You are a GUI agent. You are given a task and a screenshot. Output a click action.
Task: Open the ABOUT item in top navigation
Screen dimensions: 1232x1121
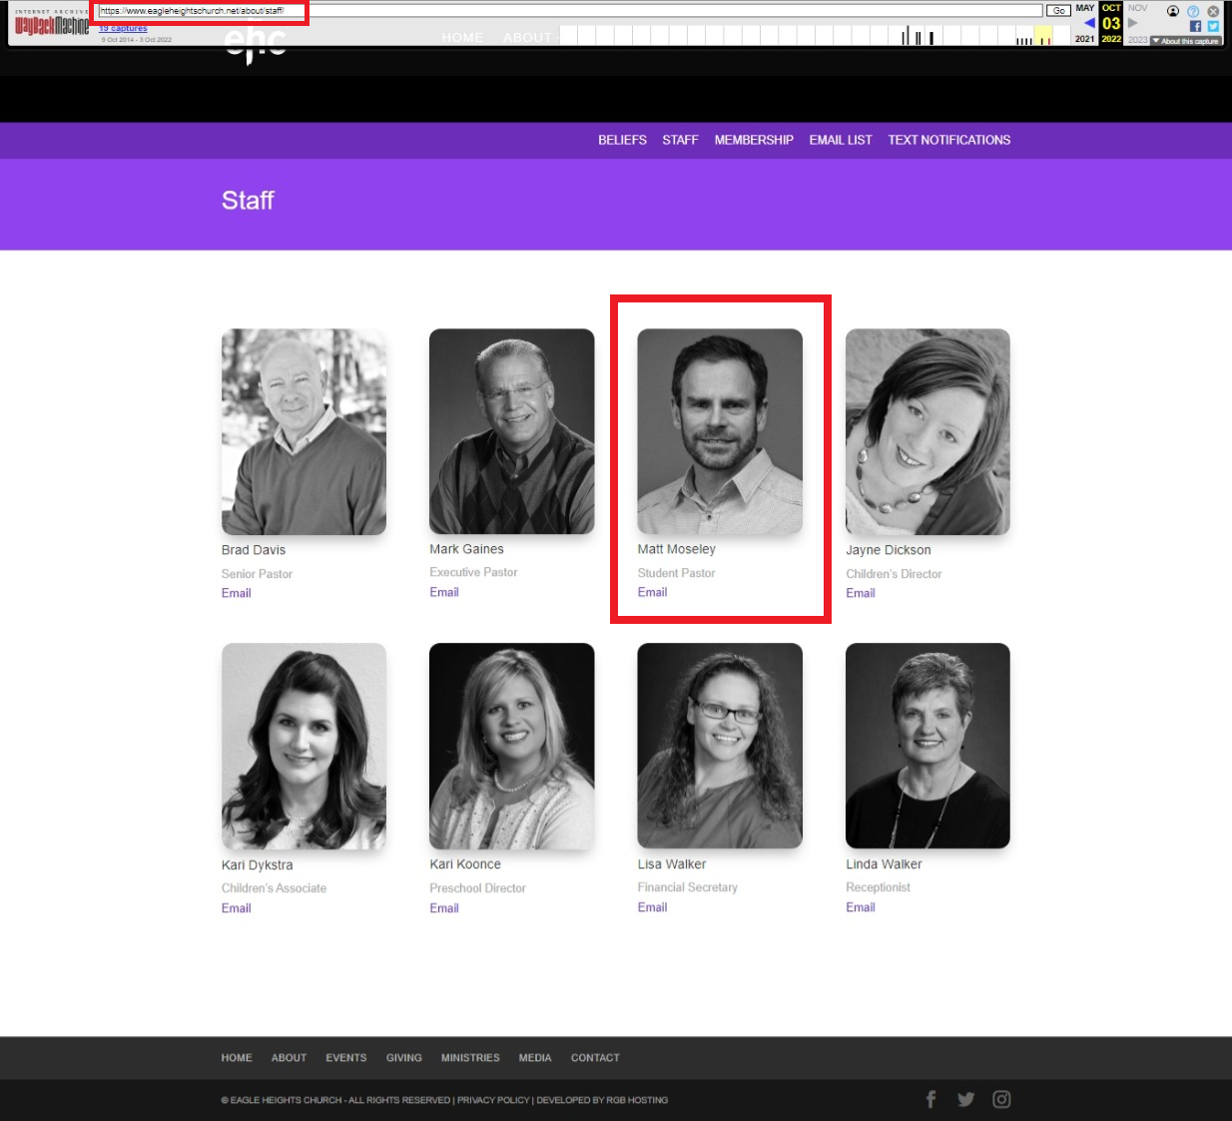coord(527,38)
